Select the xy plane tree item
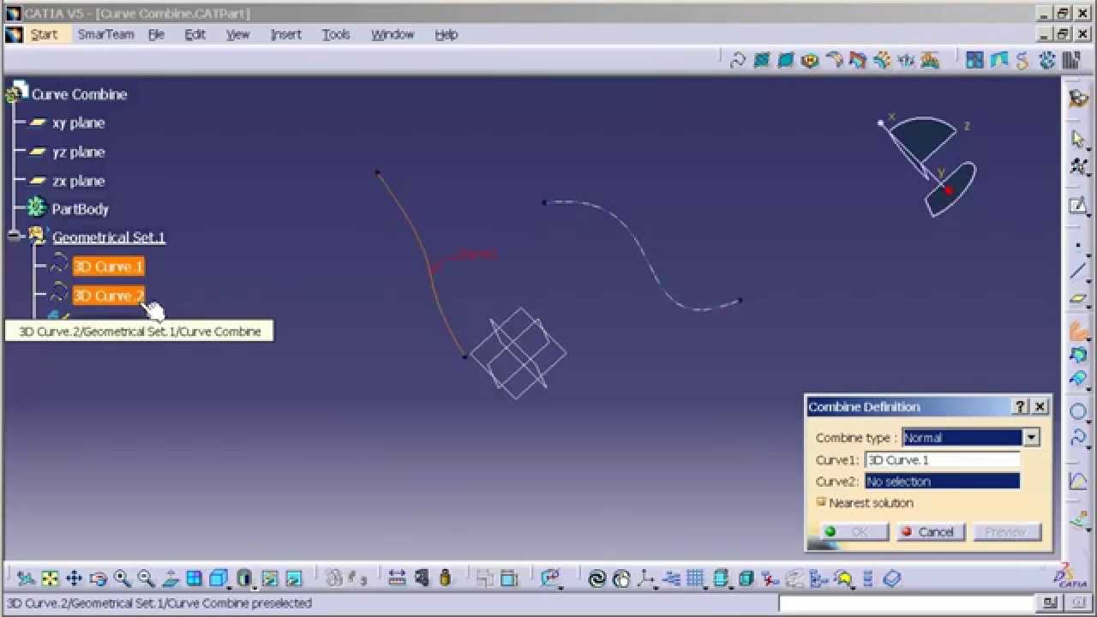This screenshot has width=1097, height=617. coord(78,123)
